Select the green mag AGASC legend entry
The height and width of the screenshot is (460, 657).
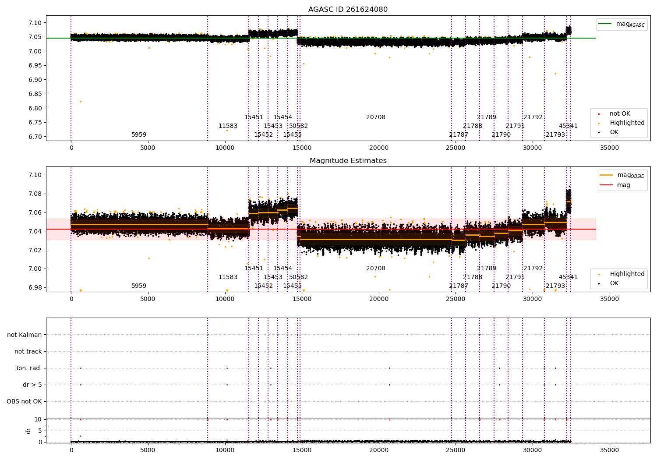tap(622, 24)
